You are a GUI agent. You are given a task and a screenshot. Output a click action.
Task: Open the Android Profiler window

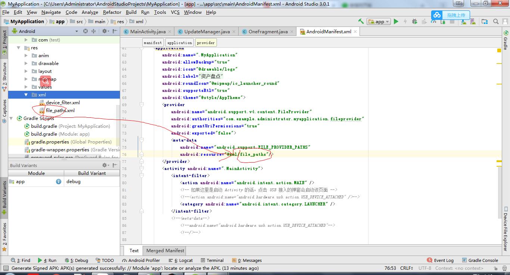(141, 260)
